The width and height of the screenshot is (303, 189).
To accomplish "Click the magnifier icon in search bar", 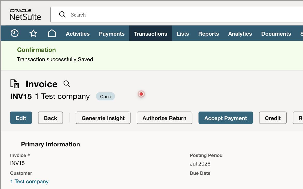I will (x=62, y=14).
